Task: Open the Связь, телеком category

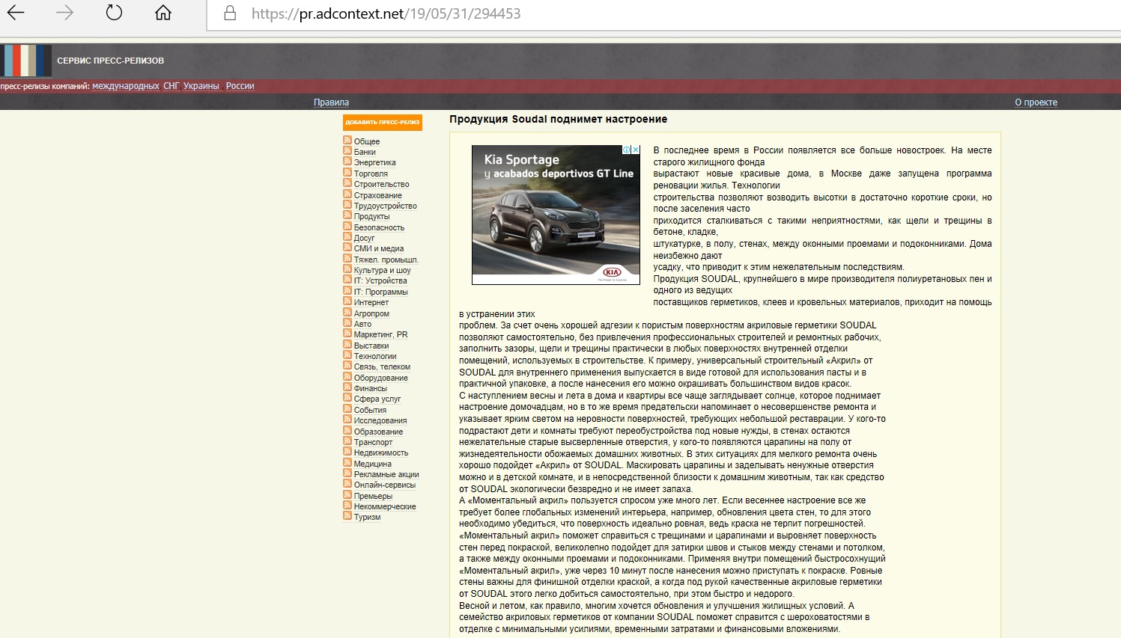Action: (x=382, y=367)
